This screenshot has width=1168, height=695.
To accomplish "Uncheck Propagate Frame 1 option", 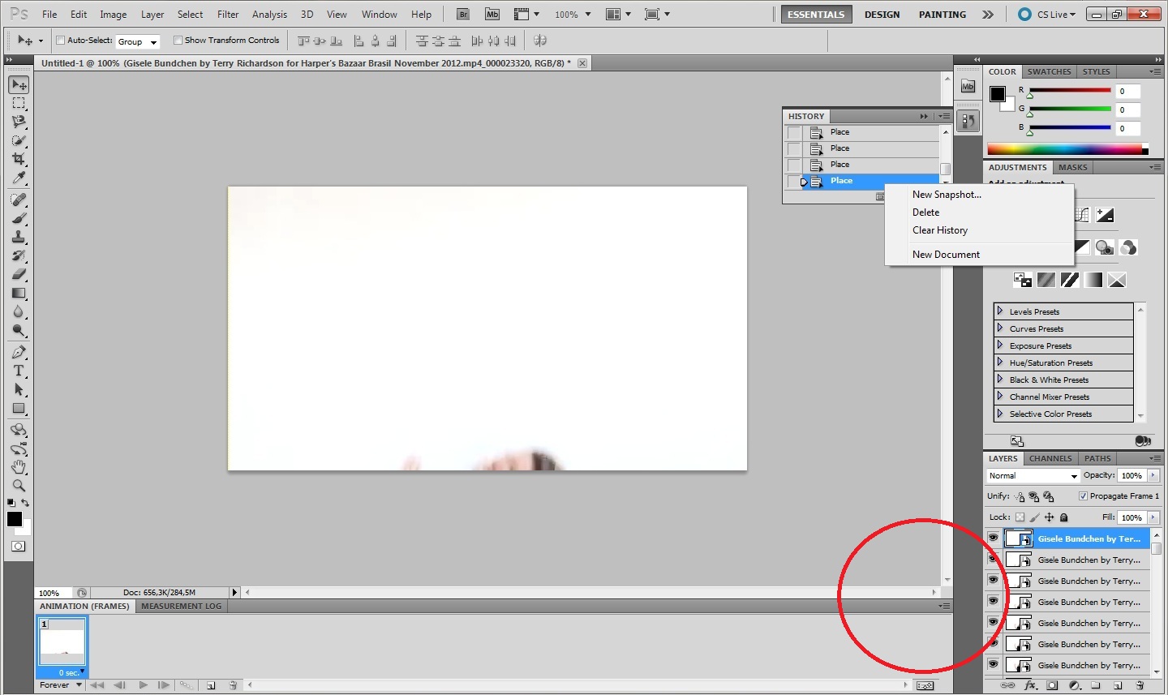I will click(1083, 496).
